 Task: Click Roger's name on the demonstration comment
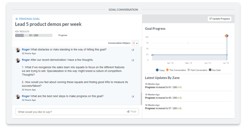(x=26, y=60)
